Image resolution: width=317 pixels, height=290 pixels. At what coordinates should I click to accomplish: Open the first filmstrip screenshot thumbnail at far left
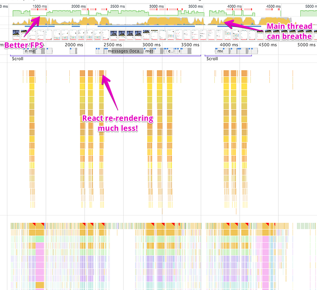(x=16, y=35)
